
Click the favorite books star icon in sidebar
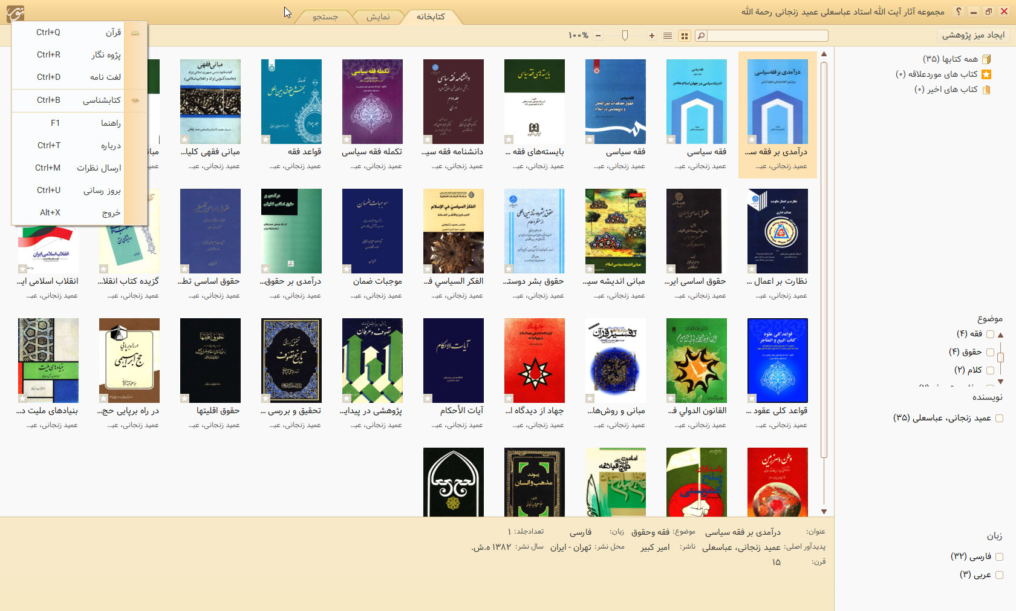click(986, 74)
